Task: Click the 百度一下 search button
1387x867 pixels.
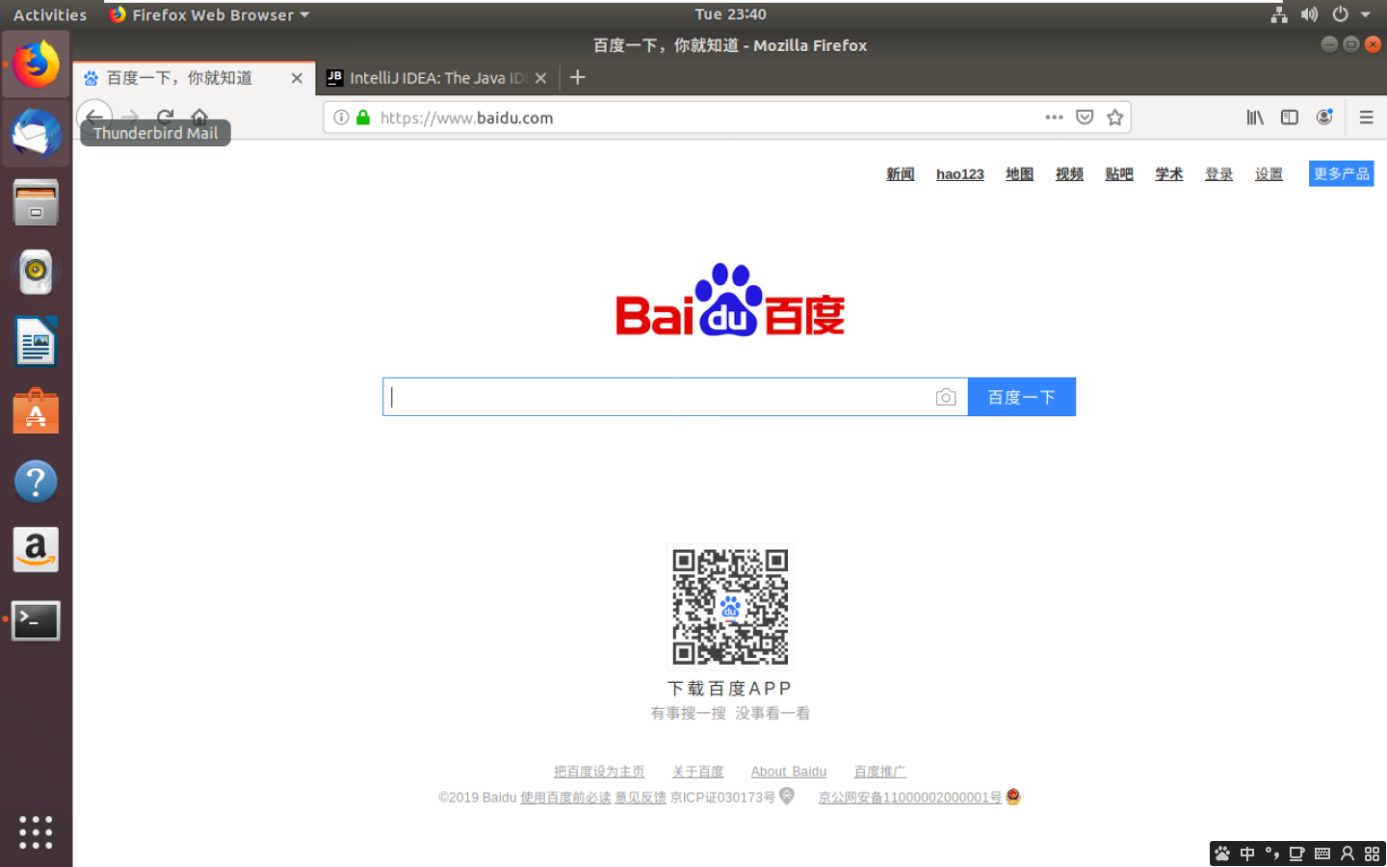Action: click(x=1022, y=397)
